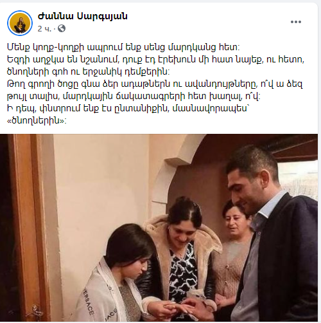Screen dimensions: 321x323
Task: Click the '2 ч.' post timestamp
Action: point(44,29)
